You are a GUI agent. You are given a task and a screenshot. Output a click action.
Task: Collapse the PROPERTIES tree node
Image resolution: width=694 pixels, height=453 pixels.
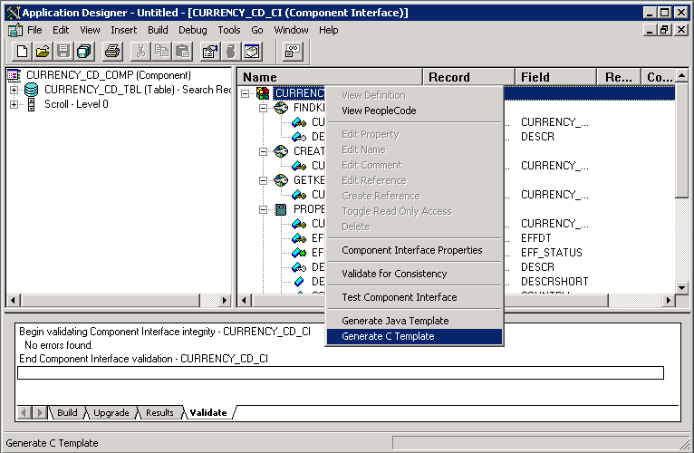point(264,209)
